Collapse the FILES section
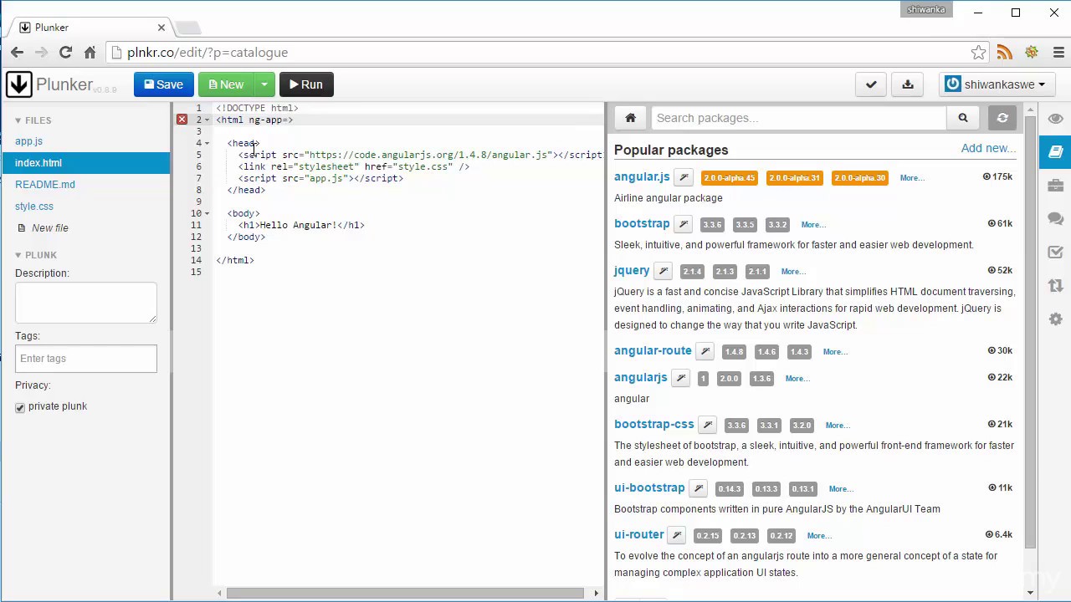This screenshot has height=602, width=1071. click(33, 120)
